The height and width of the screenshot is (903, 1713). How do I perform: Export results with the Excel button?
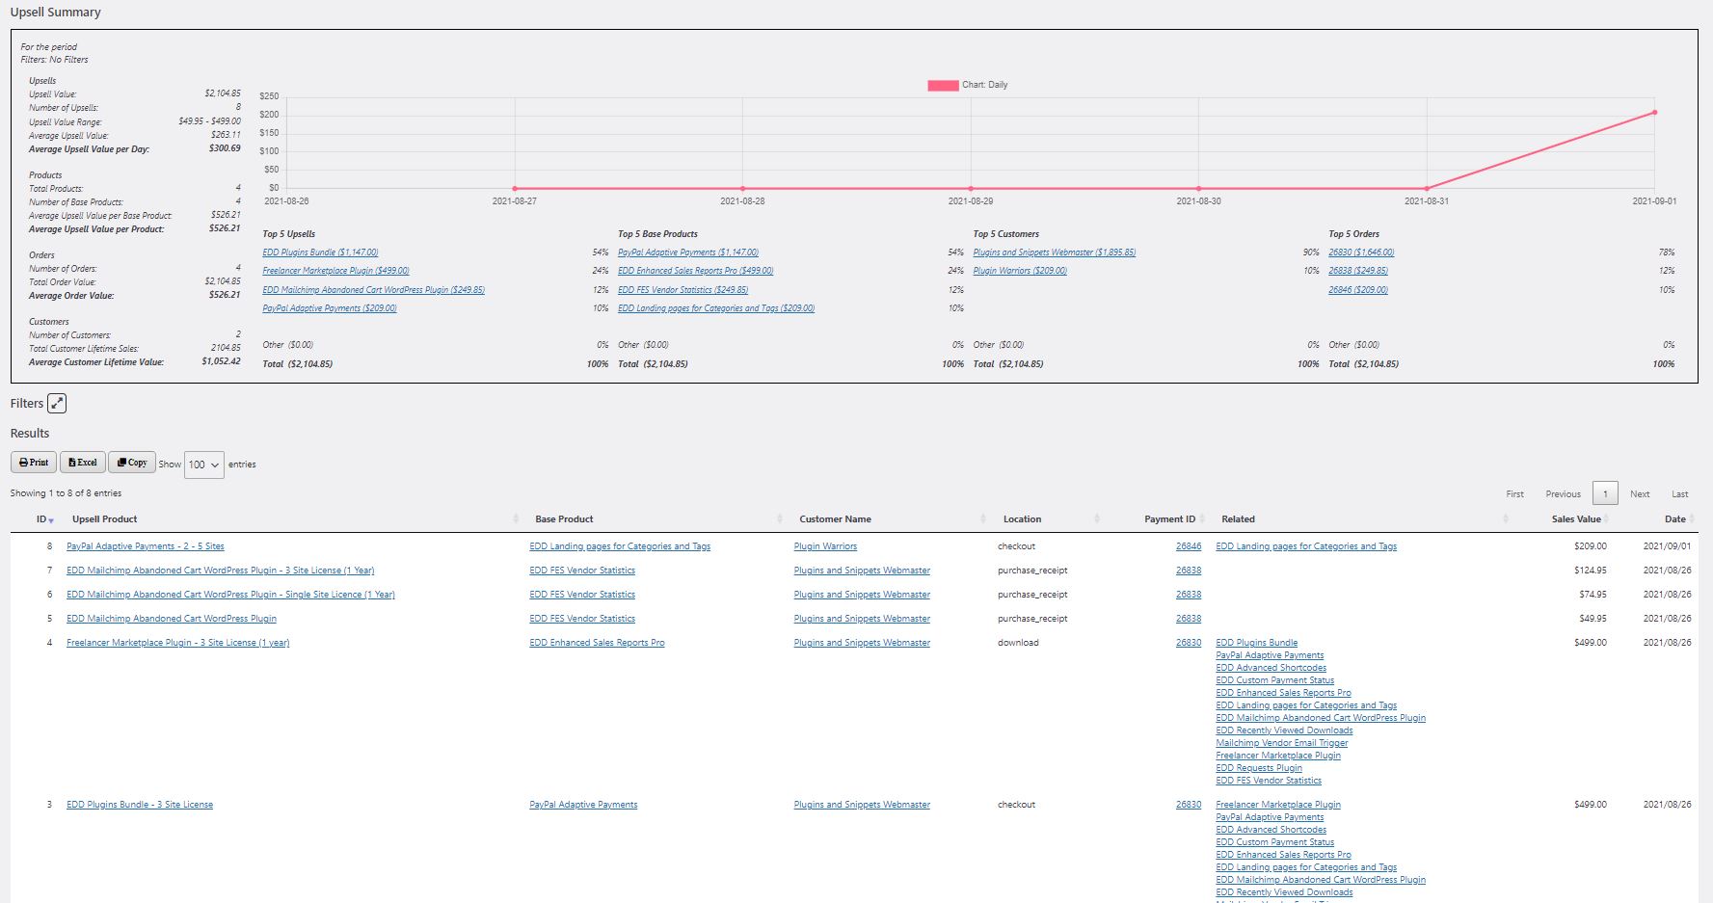83,463
